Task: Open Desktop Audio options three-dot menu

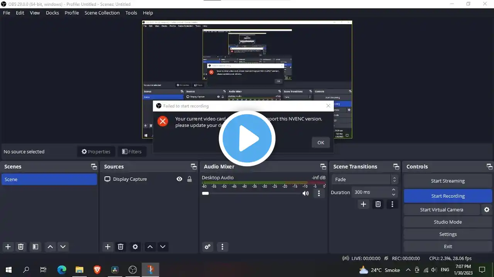Action: (x=319, y=194)
